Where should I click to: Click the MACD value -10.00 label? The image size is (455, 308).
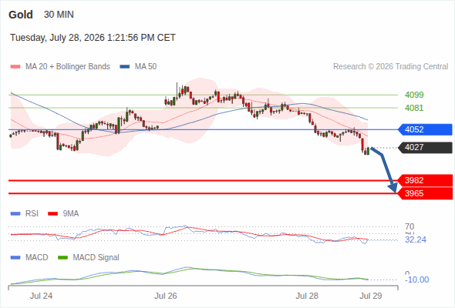tap(417, 280)
